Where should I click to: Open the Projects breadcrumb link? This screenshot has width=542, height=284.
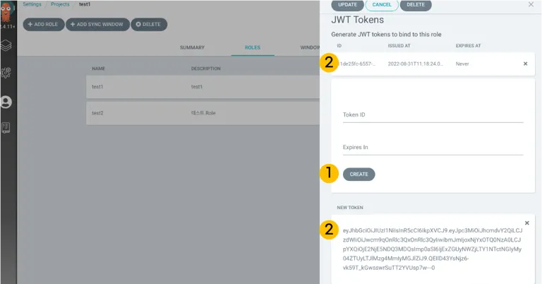(x=60, y=4)
